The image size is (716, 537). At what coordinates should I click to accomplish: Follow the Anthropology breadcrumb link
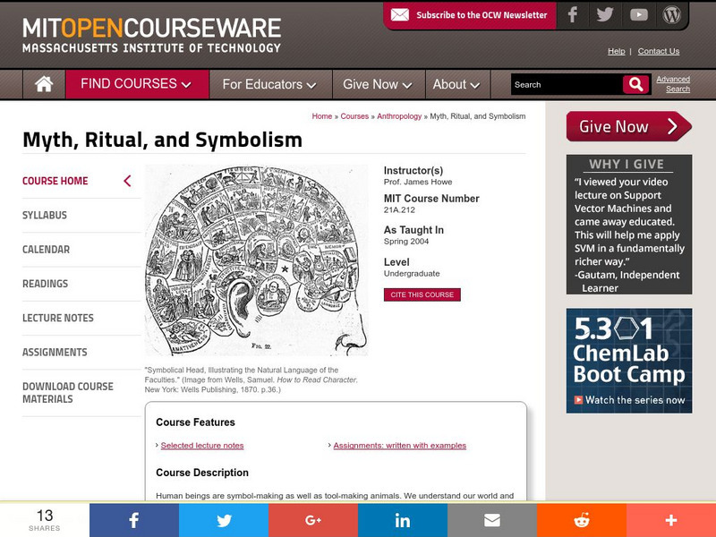399,116
